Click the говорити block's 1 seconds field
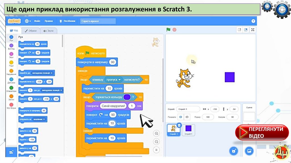This screenshot has width=291, height=163. [132, 106]
